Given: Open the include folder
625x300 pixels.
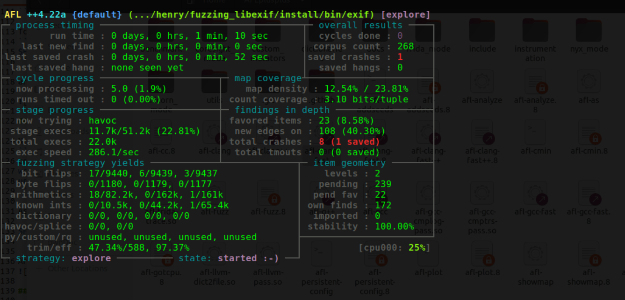Looking at the screenshot, I should 482,33.
